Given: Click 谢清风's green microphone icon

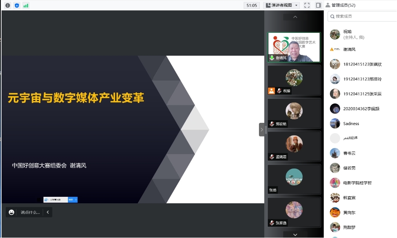Looking at the screenshot, I should coord(272,58).
